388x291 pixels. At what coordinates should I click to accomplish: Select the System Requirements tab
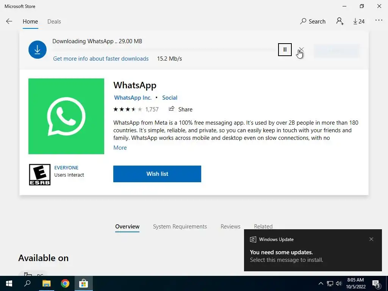(180, 227)
